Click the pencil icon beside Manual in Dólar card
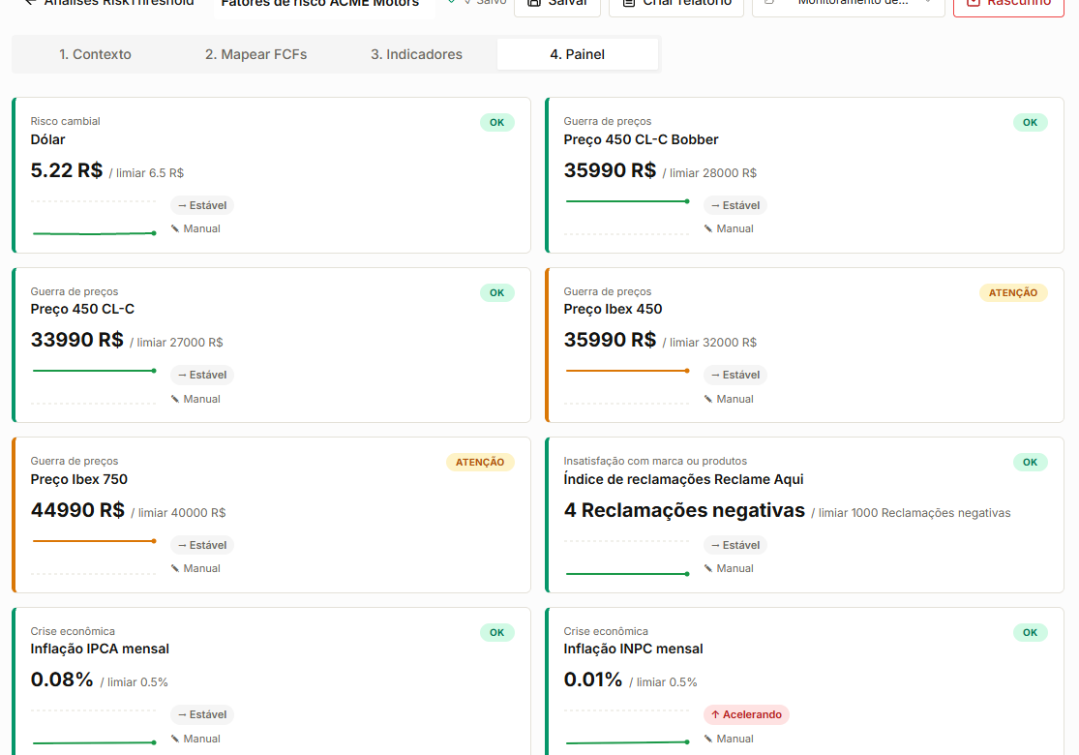This screenshot has height=755, width=1079. point(175,229)
